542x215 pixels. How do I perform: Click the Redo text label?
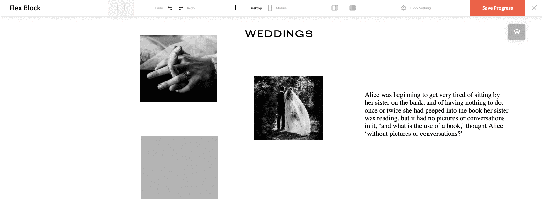(x=191, y=8)
